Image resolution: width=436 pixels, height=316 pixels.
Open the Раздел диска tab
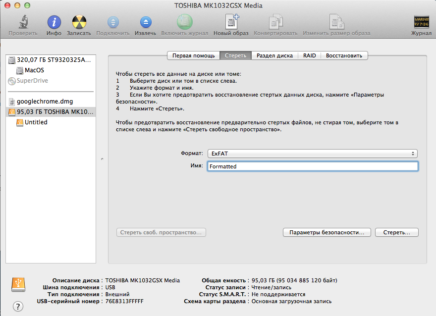[x=274, y=55]
